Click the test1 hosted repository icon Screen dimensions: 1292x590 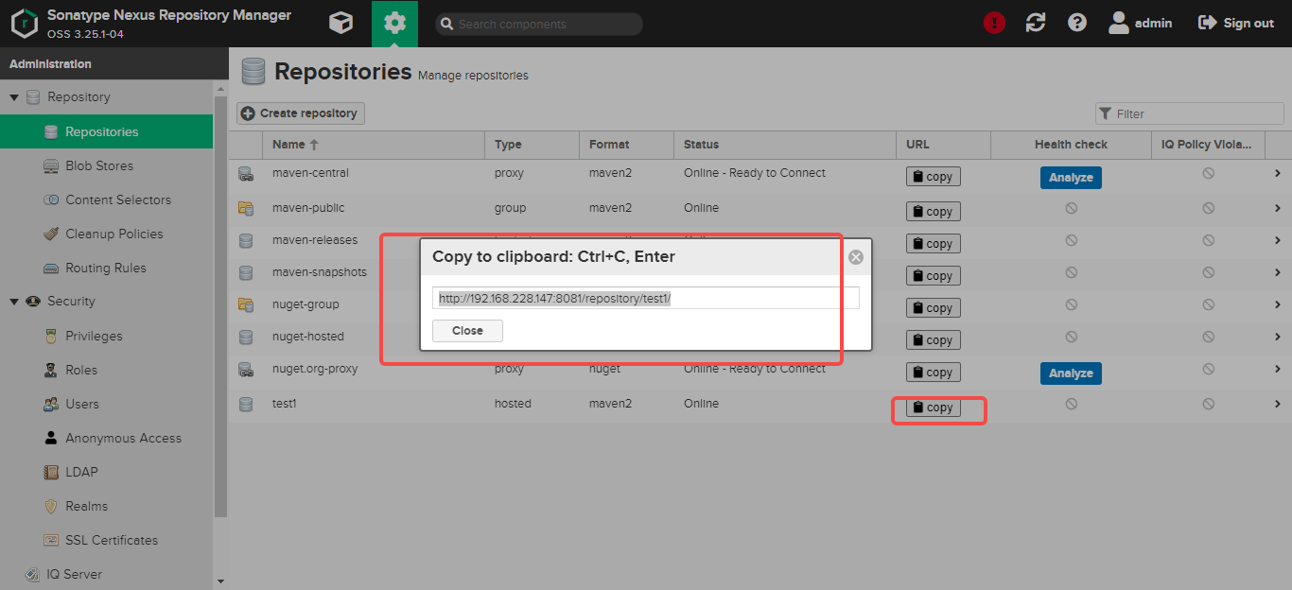click(246, 405)
